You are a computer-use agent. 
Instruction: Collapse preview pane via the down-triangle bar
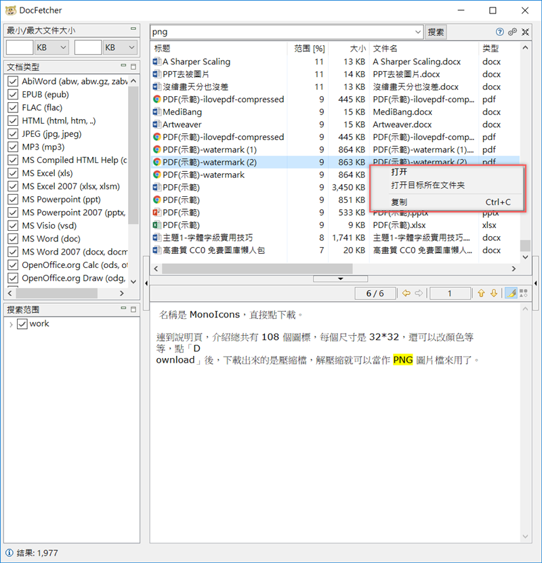(x=340, y=279)
